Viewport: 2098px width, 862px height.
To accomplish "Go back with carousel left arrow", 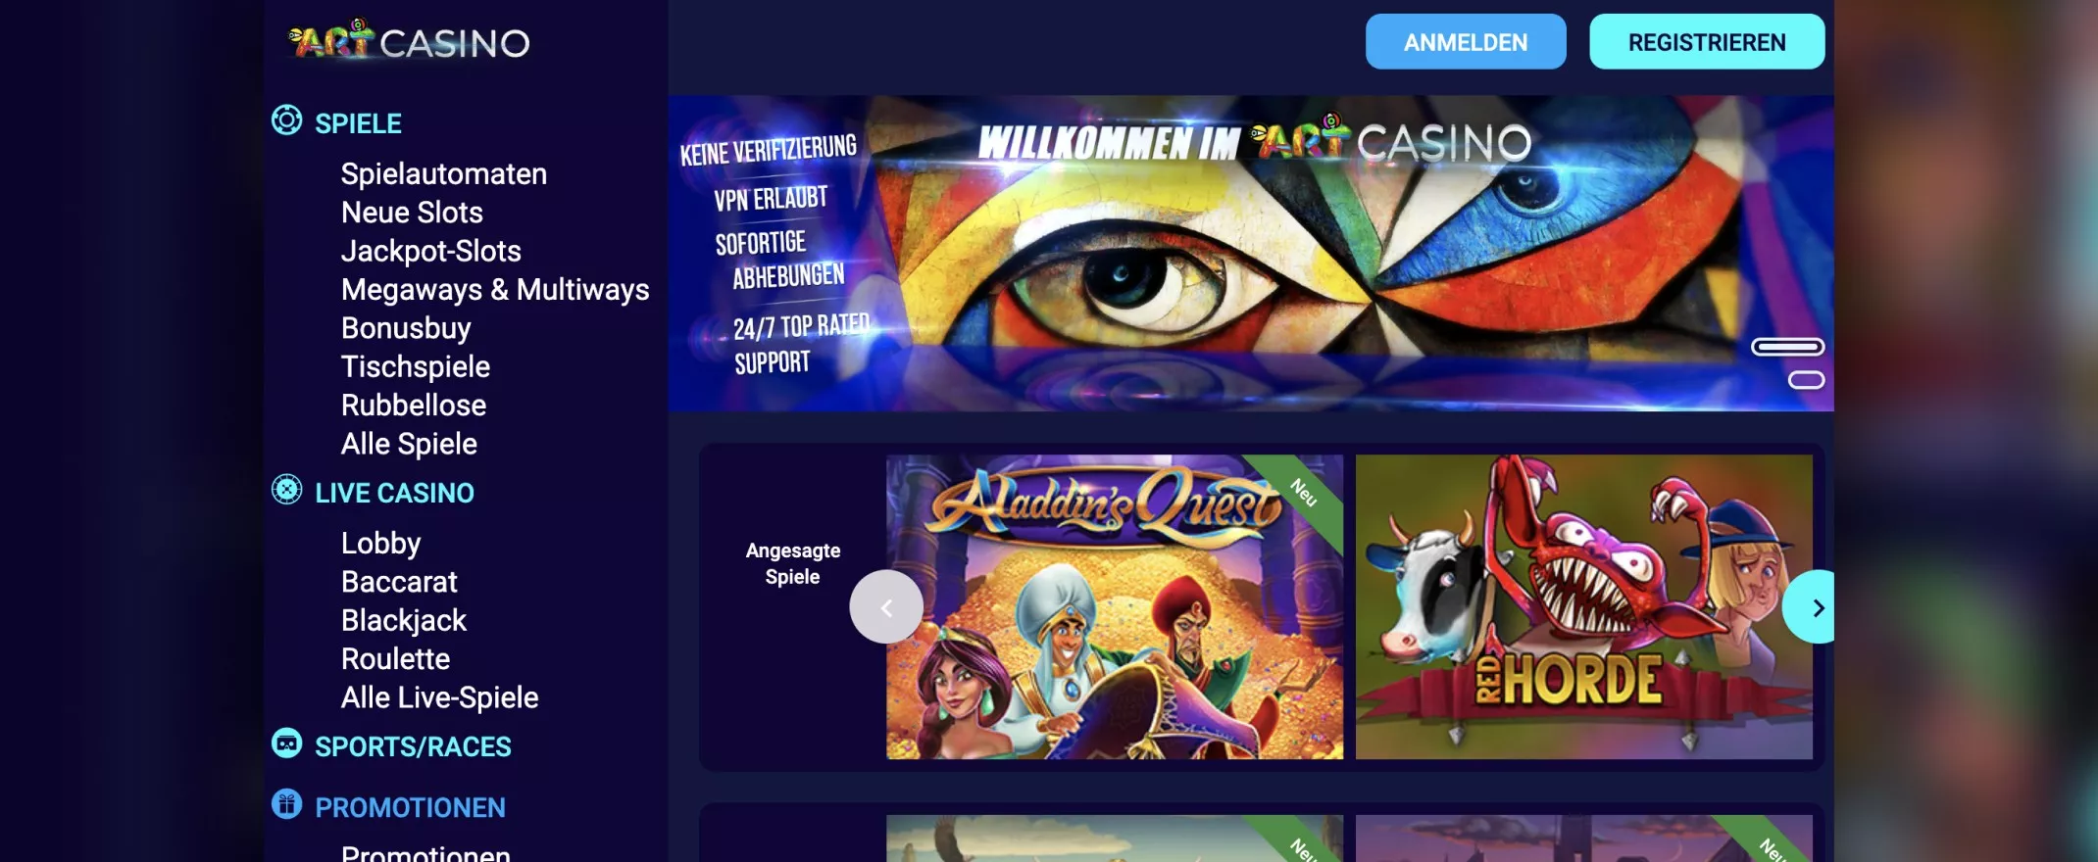I will 886,607.
